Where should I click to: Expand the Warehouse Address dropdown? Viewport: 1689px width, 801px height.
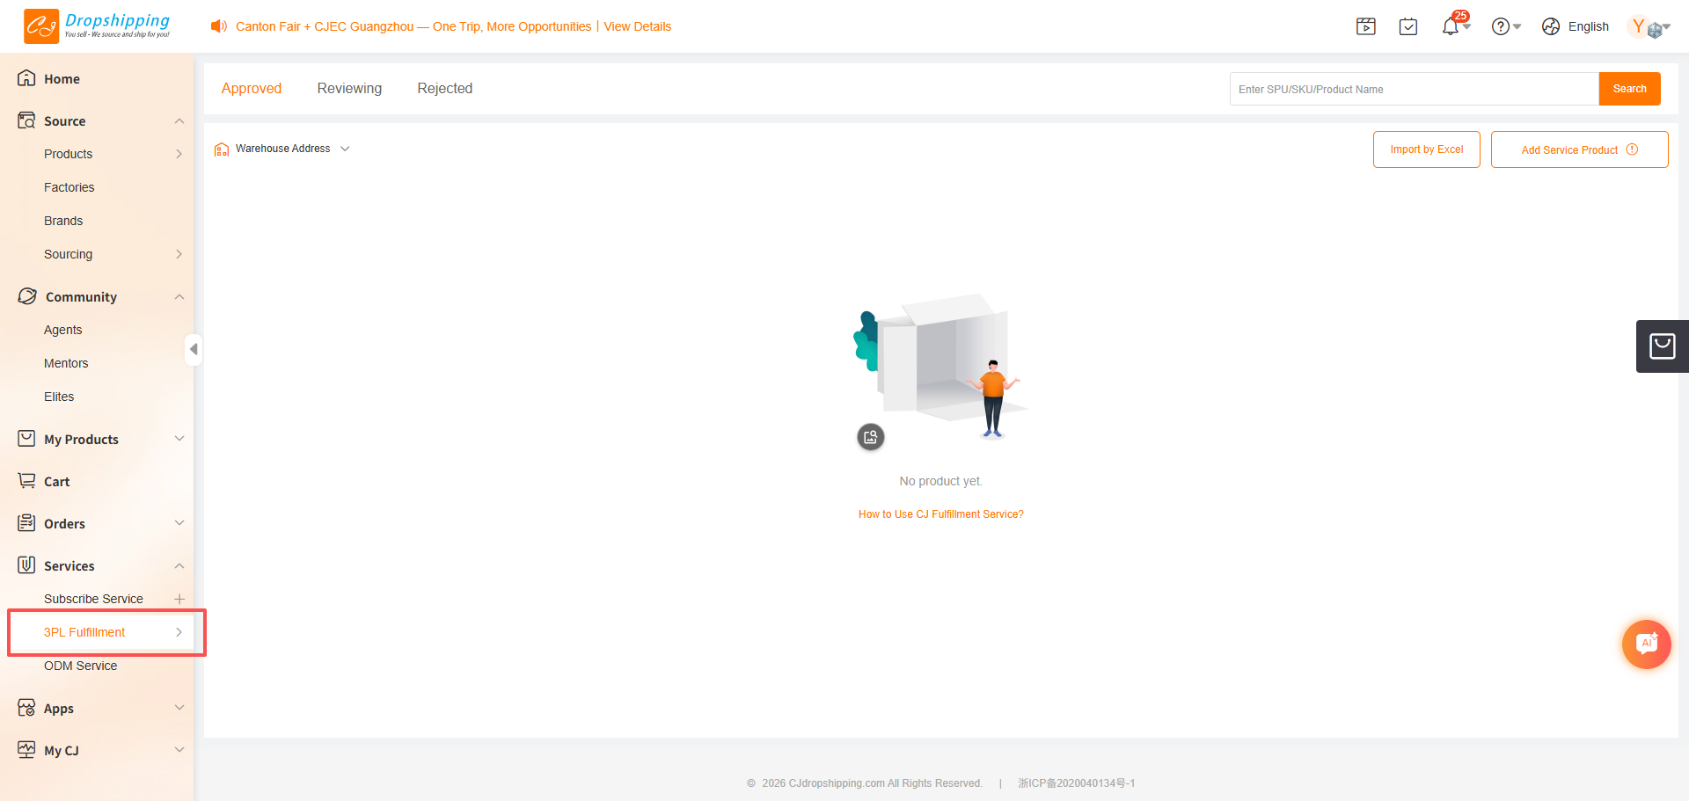[282, 149]
